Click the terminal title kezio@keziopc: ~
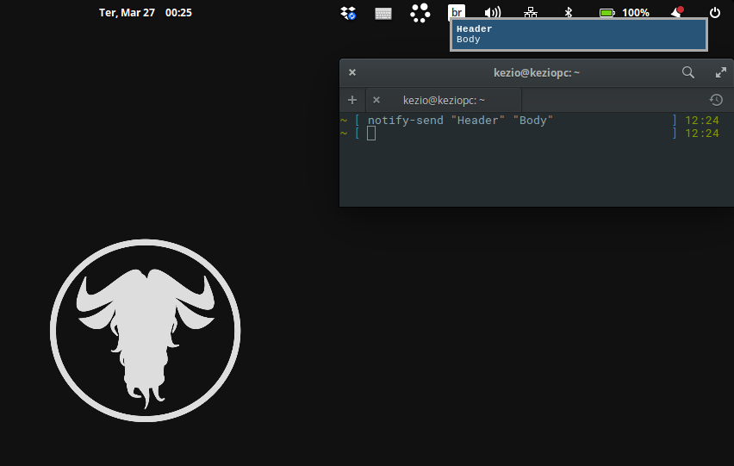This screenshot has width=734, height=466. pos(537,72)
